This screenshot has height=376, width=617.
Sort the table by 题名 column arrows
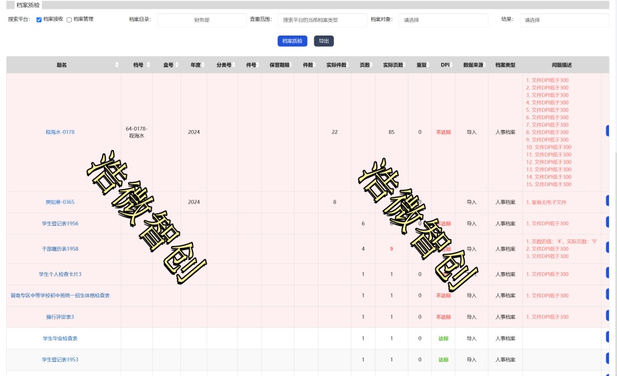pyautogui.click(x=117, y=65)
